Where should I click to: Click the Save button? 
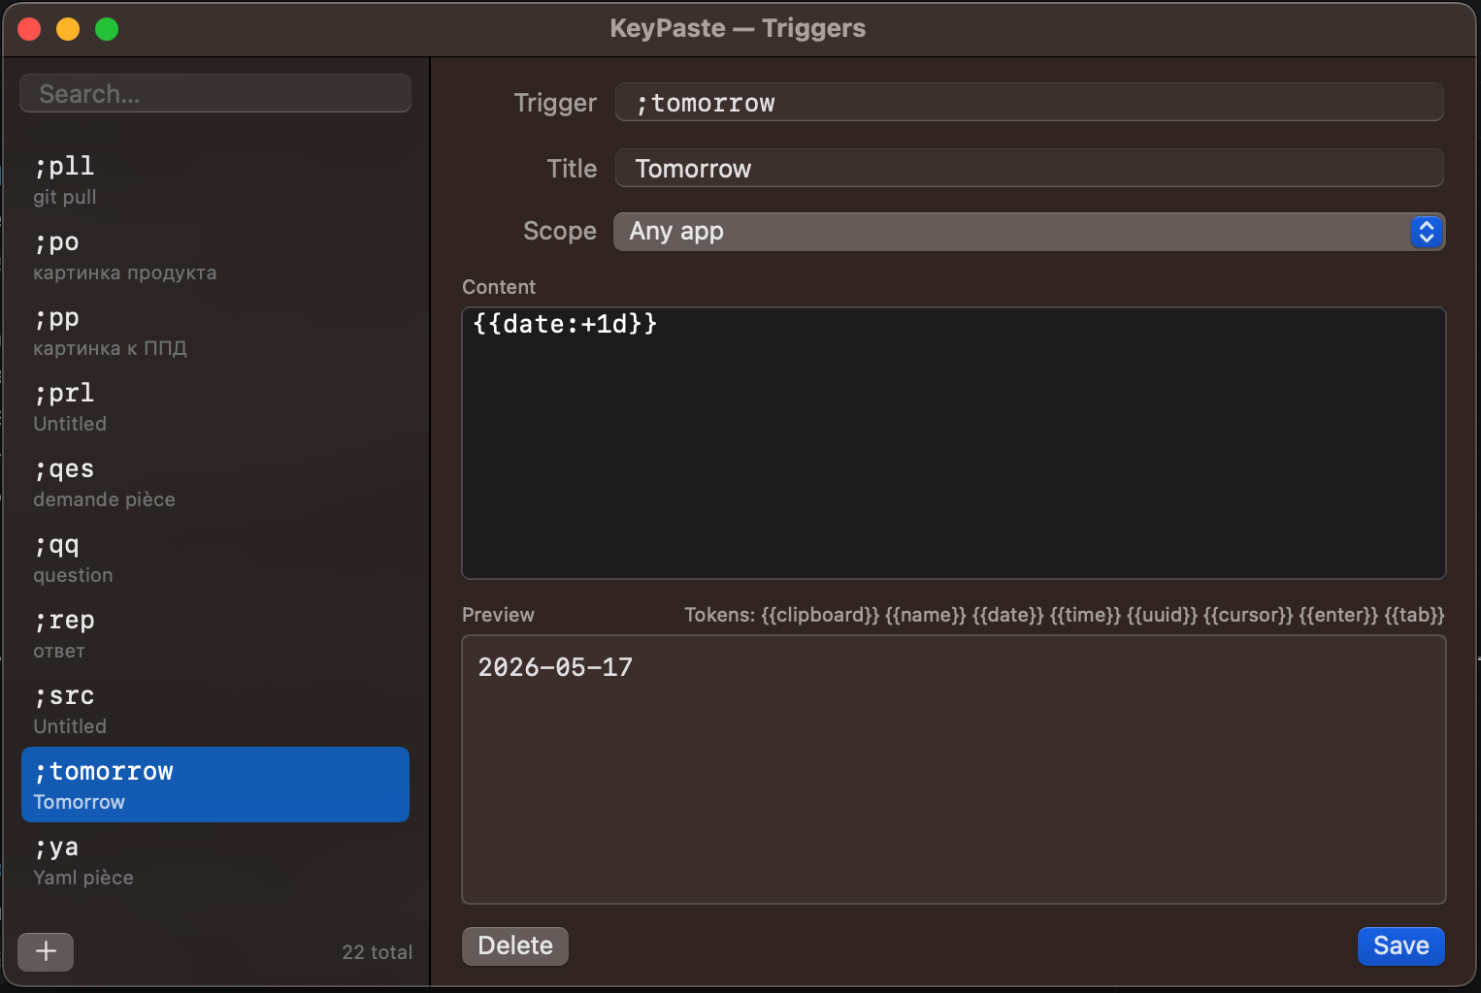point(1400,945)
